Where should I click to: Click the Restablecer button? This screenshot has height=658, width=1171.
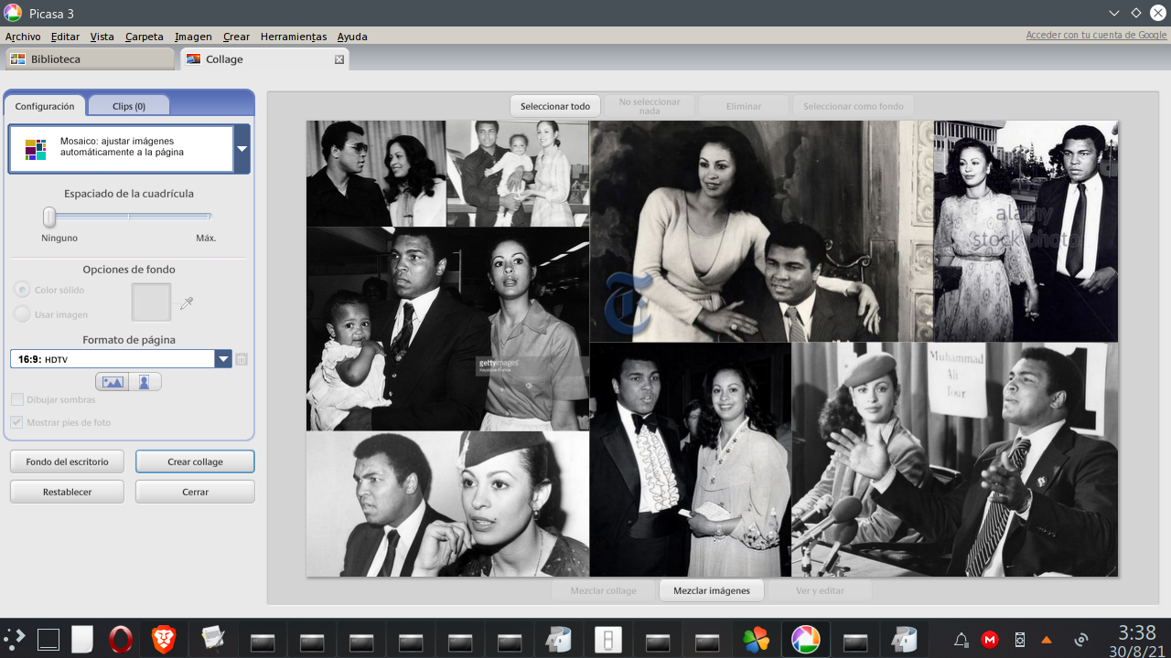pos(67,492)
